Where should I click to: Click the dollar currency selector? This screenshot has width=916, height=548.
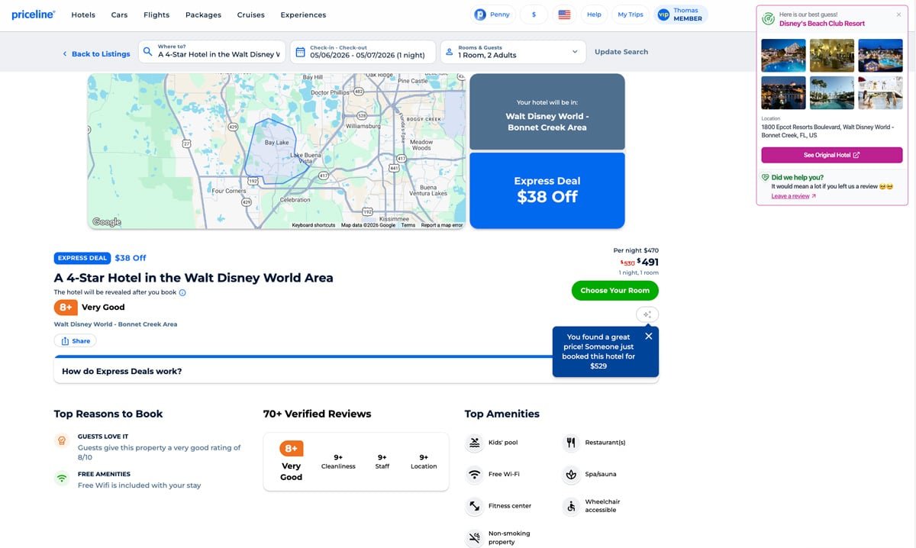534,15
